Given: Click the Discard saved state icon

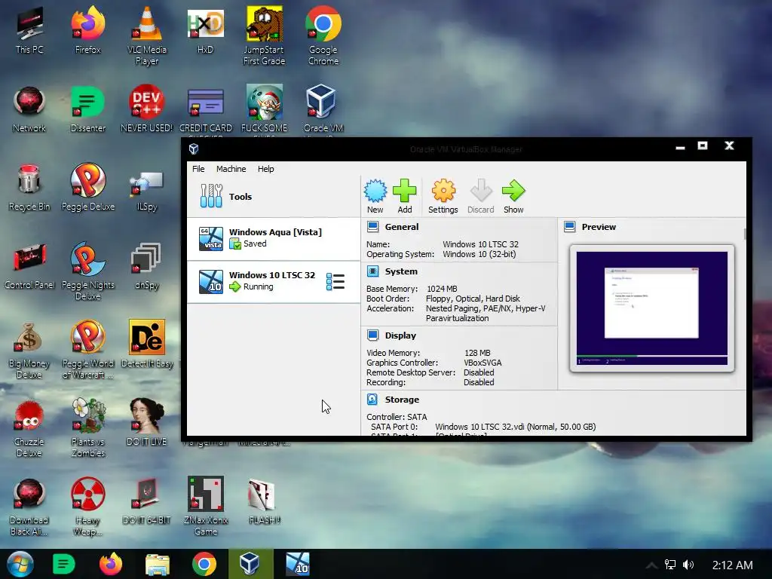Looking at the screenshot, I should [480, 196].
